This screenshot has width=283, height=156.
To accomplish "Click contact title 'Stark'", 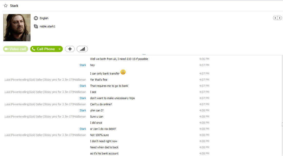I will pyautogui.click(x=14, y=6).
